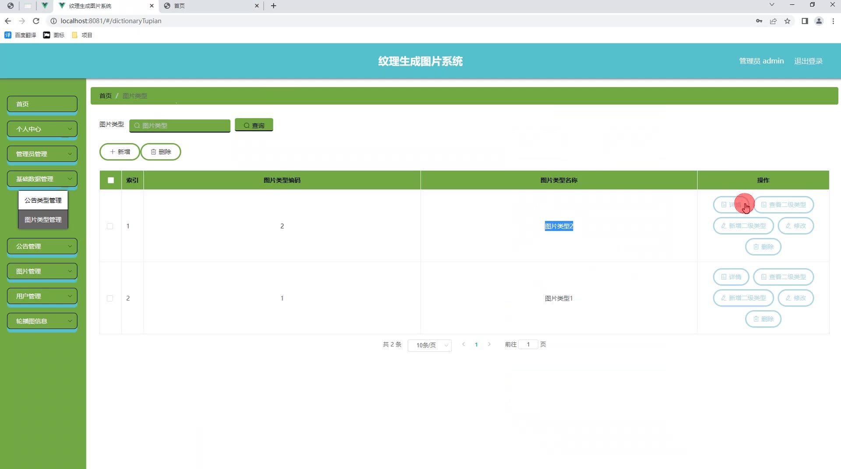Check the checkbox for row 图片类型2
841x469 pixels.
[110, 226]
